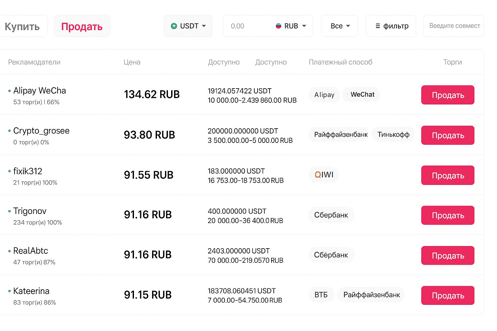Click the QIWI payment logo

pos(324,175)
